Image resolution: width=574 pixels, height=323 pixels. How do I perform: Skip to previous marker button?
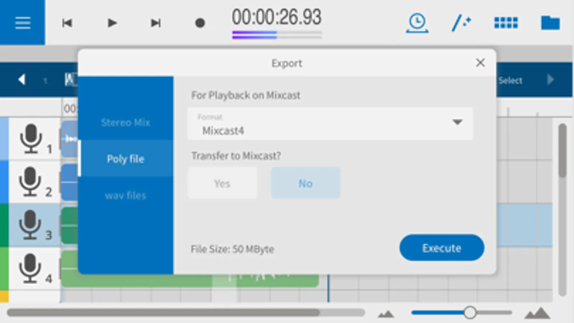coord(67,23)
